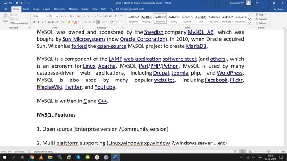The height and width of the screenshot is (161, 287).
Task: Expand the Shading color dropdown arrow
Action: click(114, 22)
